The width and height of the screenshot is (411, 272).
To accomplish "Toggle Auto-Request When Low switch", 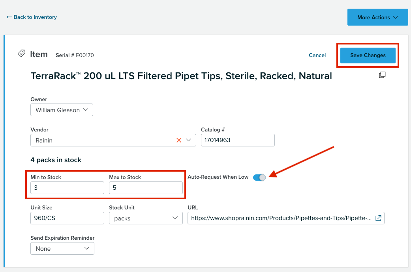I will click(x=259, y=178).
